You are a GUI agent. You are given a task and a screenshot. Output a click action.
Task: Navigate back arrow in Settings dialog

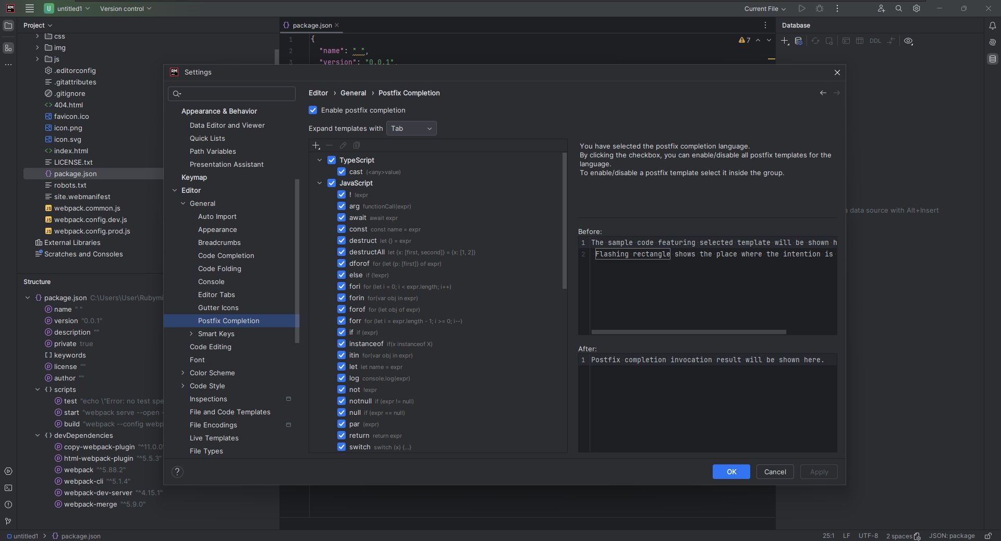(823, 93)
